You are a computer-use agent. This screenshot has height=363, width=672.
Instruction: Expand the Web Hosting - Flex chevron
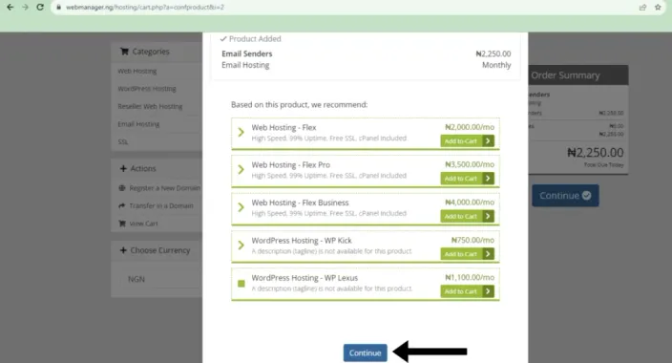[x=241, y=132]
